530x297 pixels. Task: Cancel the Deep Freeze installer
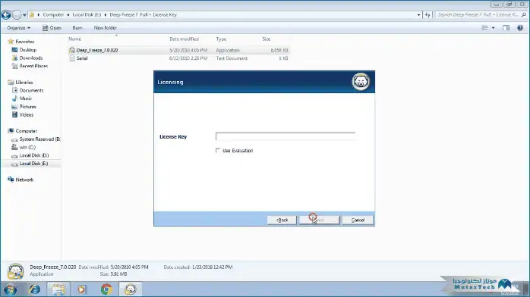(x=358, y=220)
